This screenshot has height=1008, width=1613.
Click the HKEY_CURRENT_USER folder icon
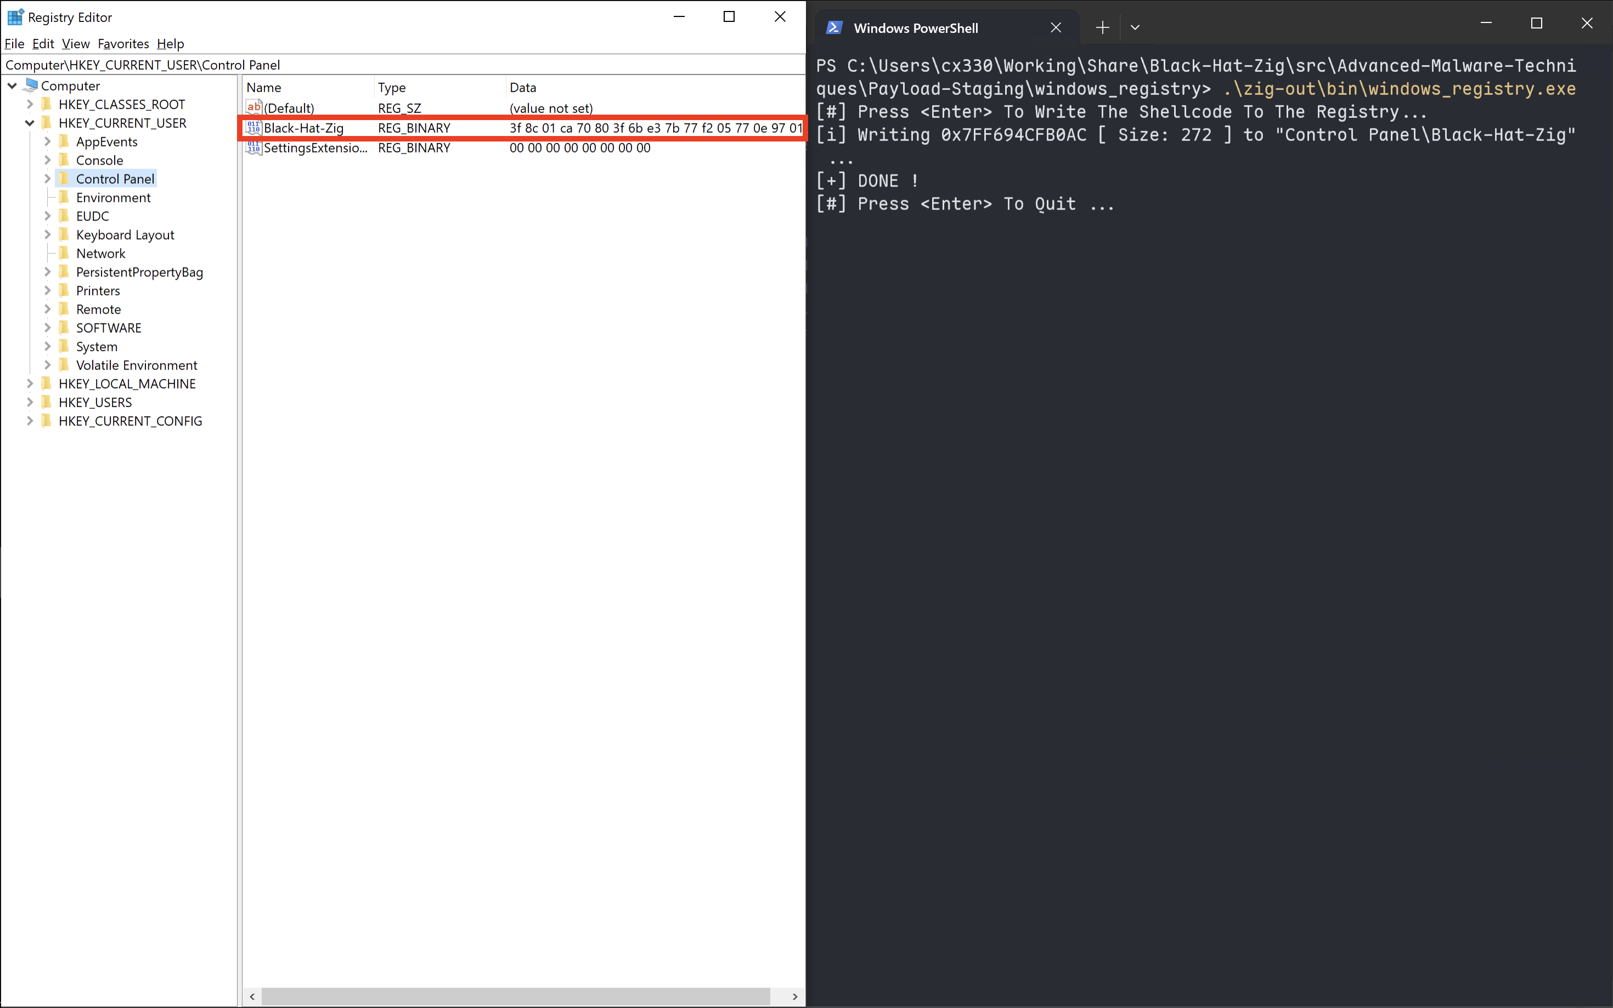(46, 123)
